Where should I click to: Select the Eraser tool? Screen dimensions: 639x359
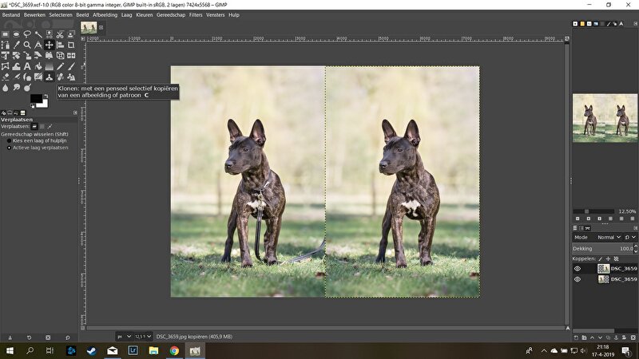coord(6,77)
